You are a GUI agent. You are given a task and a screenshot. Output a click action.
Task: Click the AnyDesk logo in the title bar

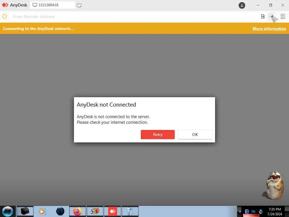click(5, 5)
